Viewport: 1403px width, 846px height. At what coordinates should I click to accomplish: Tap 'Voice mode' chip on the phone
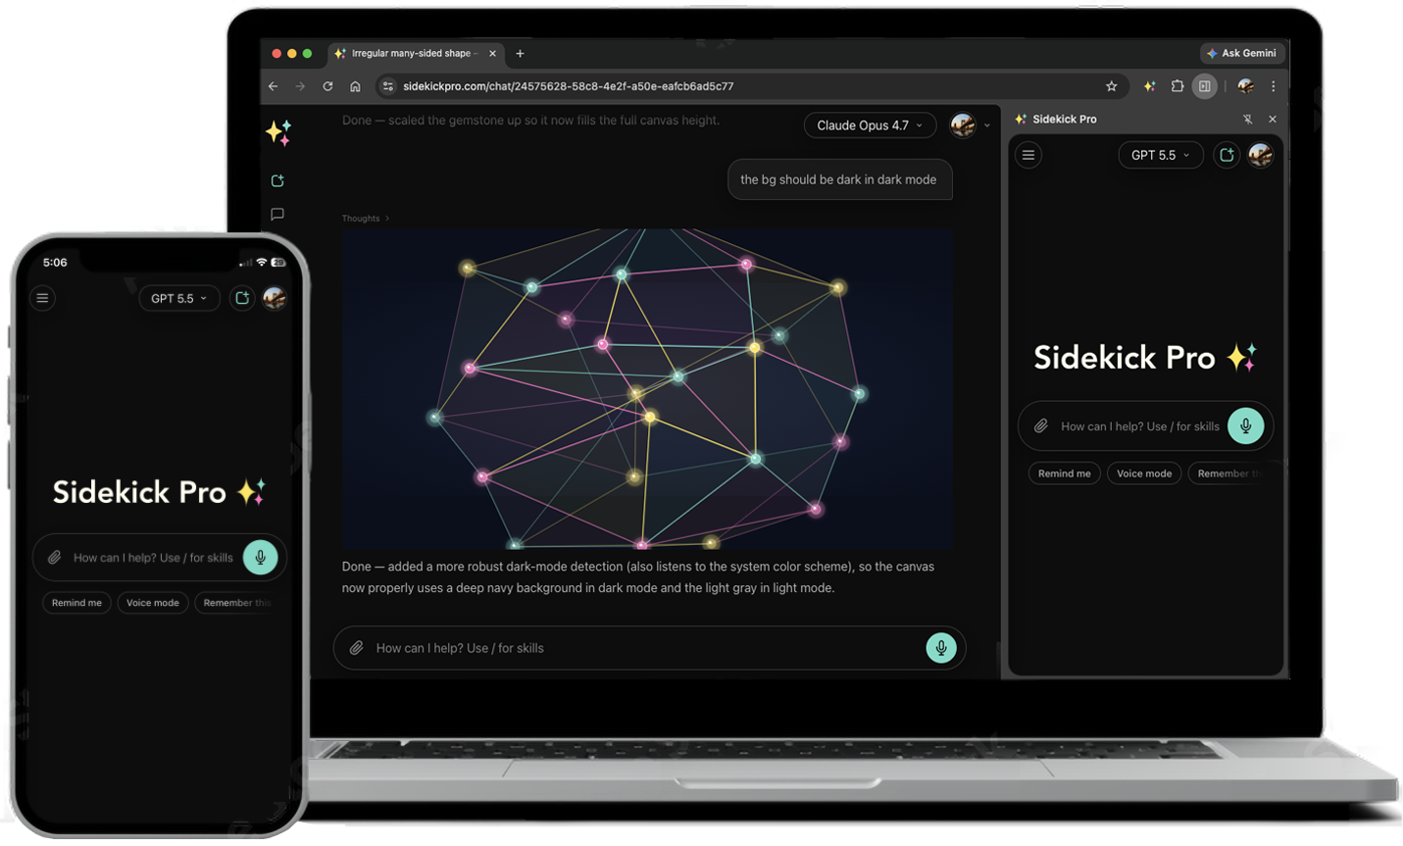tap(153, 603)
